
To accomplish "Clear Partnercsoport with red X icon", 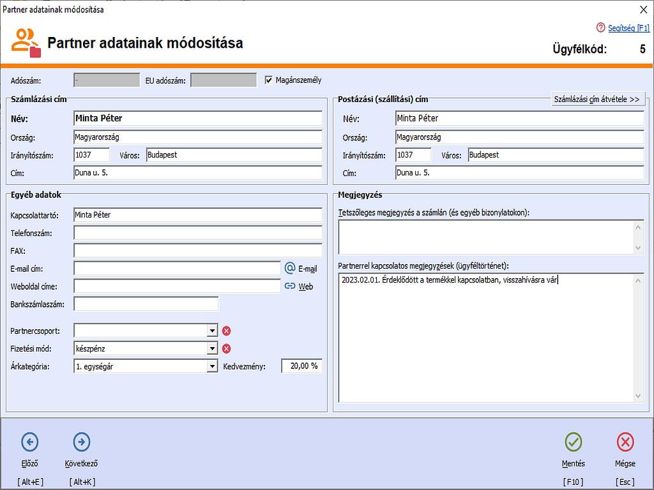I will click(226, 330).
